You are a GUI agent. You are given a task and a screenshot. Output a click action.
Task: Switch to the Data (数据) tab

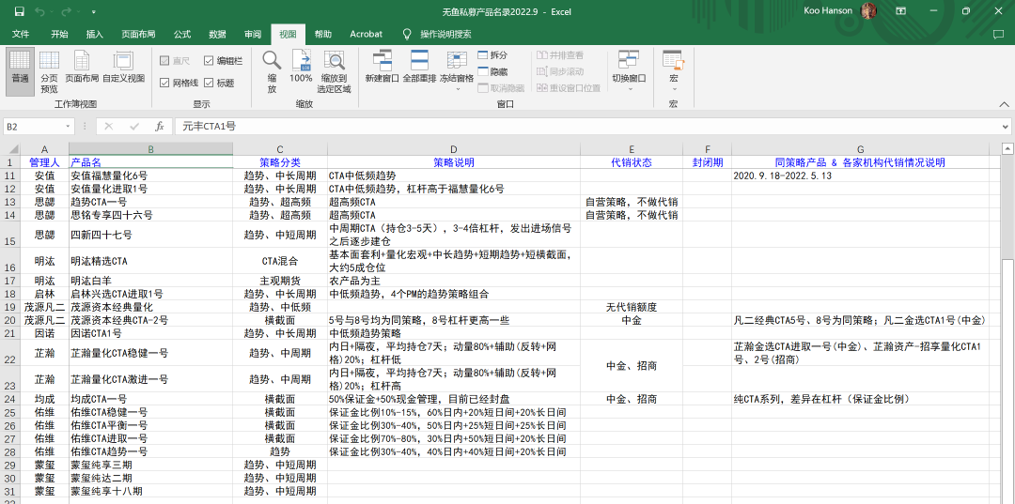click(x=217, y=34)
